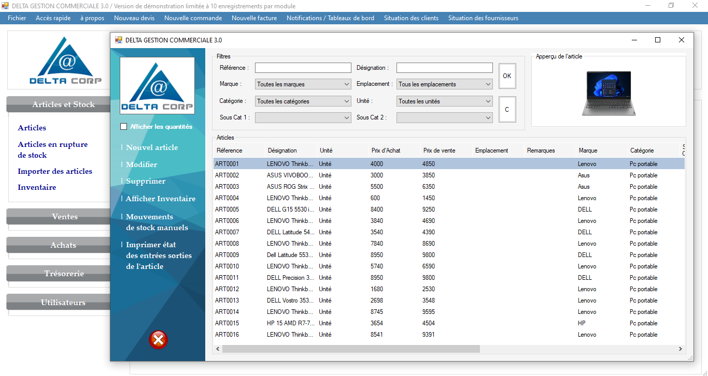The image size is (708, 376).
Task: Open the Emplacement dropdown
Action: [445, 84]
